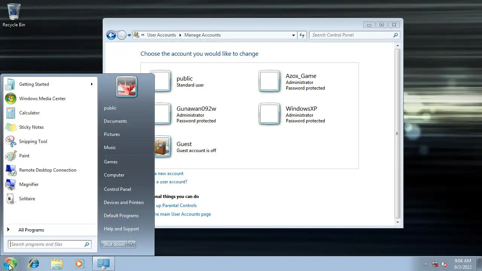Screen dimensions: 482x271
Task: Select the WindowsXP account picture
Action: click(269, 114)
